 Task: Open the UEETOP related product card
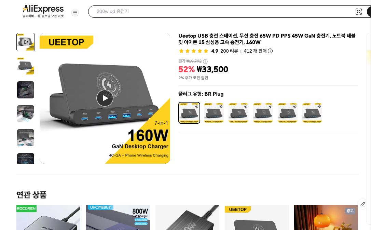257,217
